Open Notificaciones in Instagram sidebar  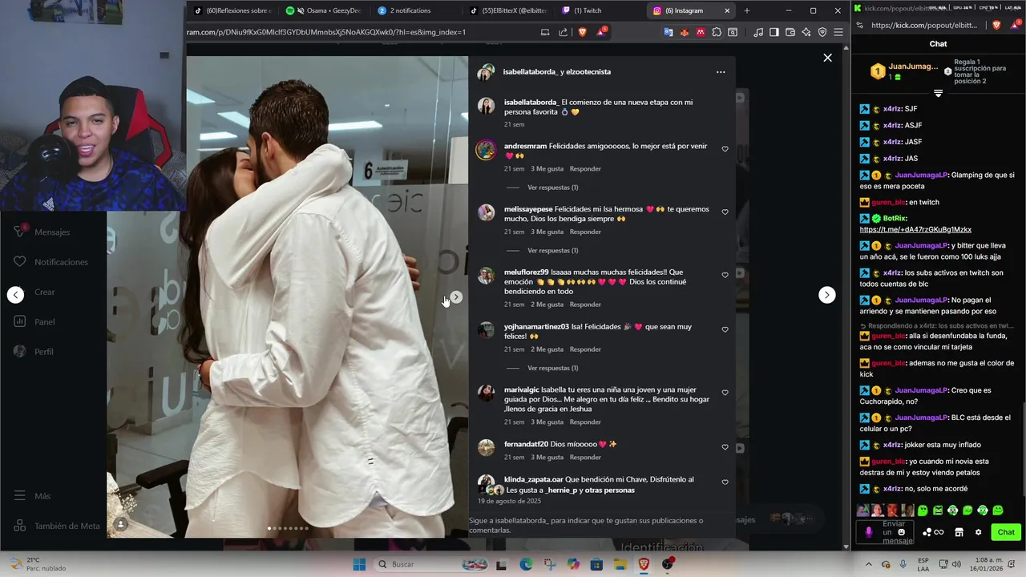[51, 262]
